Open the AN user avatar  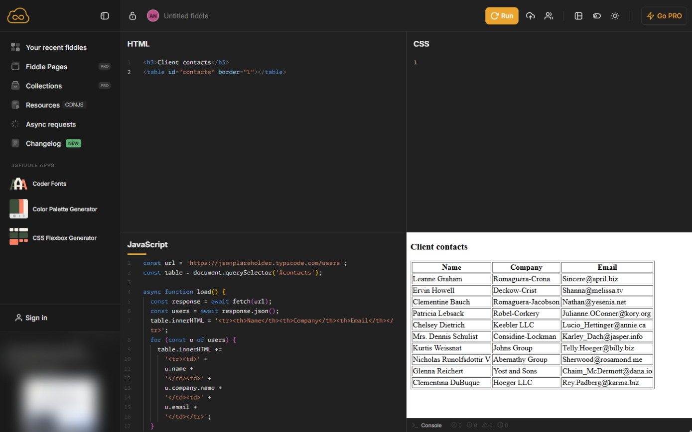click(153, 16)
